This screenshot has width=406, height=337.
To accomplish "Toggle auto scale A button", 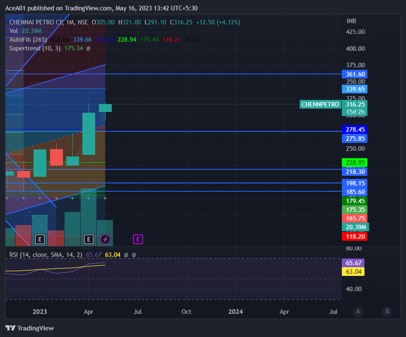I will coord(358,311).
